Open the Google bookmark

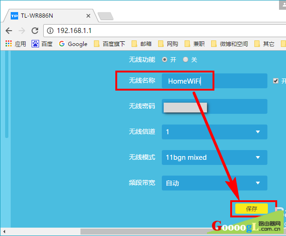(x=73, y=44)
